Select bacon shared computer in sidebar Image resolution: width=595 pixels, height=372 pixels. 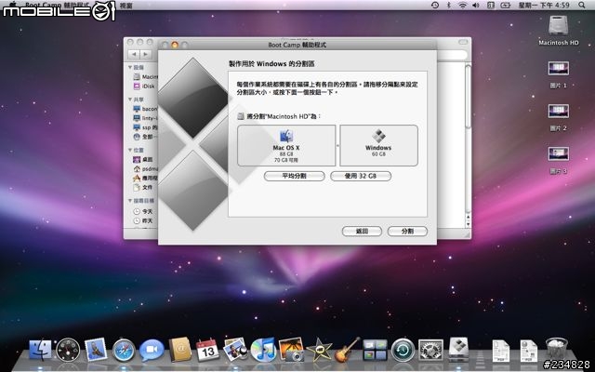pyautogui.click(x=145, y=109)
